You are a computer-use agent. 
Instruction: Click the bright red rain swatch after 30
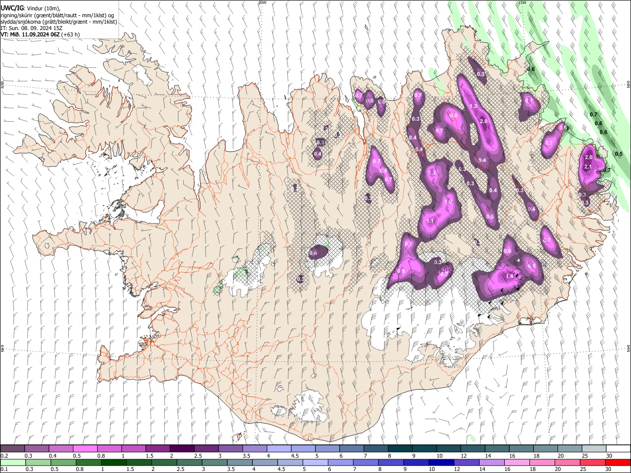pos(617,462)
